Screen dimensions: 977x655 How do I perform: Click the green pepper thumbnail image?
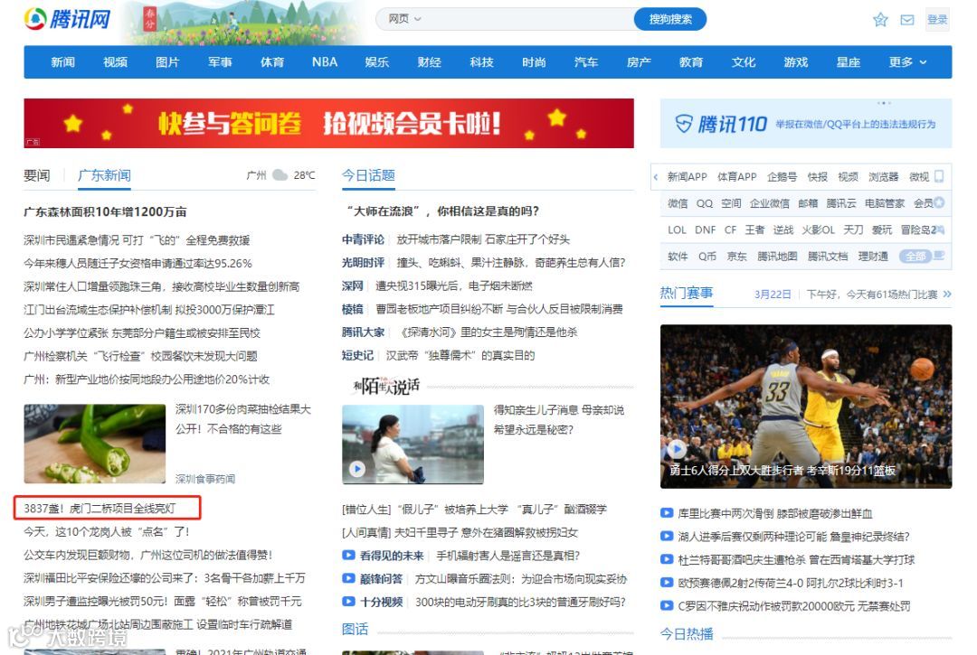pyautogui.click(x=95, y=444)
